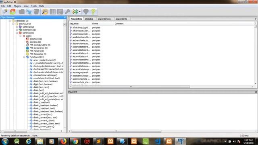The image size is (258, 145).
Task: Open the SQL query tool icon
Action: [45, 12]
